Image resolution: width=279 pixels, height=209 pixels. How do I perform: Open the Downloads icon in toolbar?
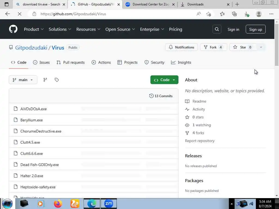[x=247, y=14]
